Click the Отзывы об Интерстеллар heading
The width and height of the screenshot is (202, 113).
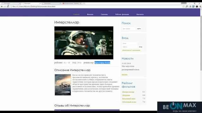72,105
